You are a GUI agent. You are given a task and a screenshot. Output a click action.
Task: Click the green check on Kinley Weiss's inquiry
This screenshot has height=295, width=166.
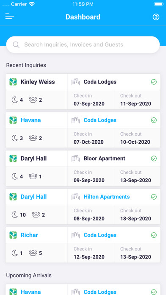tap(154, 82)
